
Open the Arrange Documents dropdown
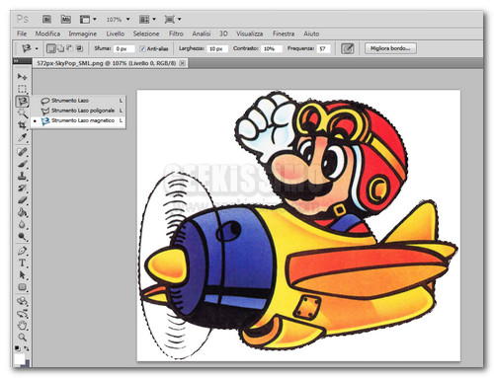pos(147,20)
